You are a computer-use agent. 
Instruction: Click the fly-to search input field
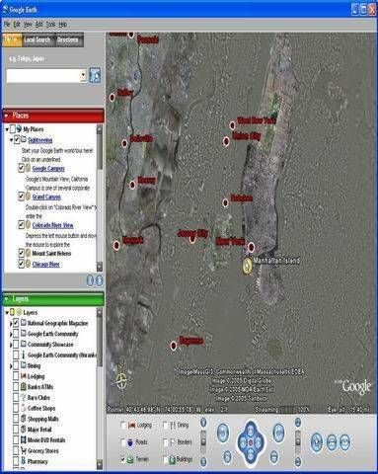(43, 76)
